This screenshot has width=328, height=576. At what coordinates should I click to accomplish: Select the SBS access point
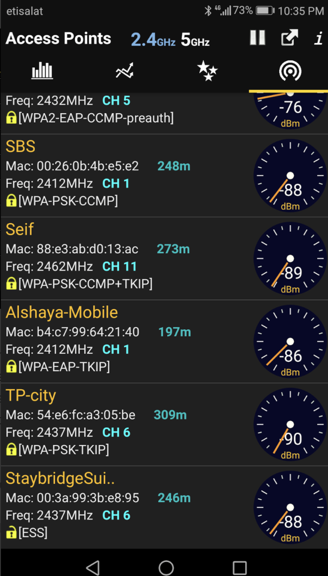[x=21, y=146]
